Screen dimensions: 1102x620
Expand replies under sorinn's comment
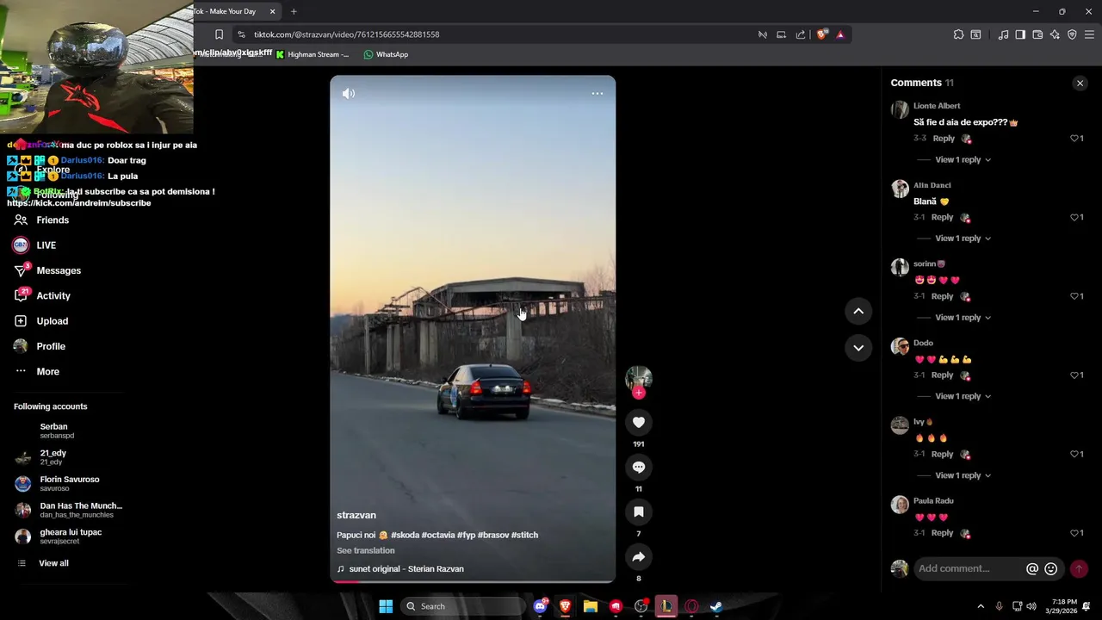point(963,318)
